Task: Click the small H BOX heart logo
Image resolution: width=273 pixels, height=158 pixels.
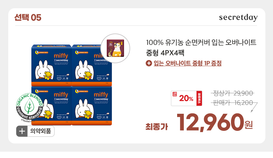Action: pyautogui.click(x=175, y=94)
